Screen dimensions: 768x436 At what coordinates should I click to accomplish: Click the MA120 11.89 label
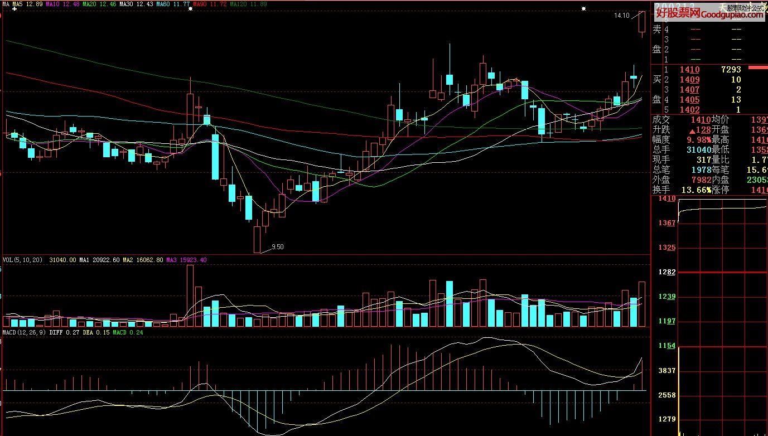pos(248,4)
